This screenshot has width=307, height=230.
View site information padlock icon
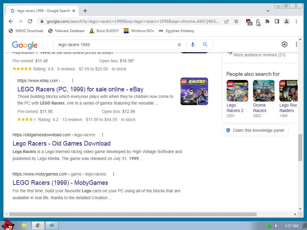42,21
